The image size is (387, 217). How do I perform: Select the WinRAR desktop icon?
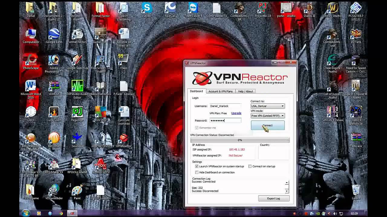(x=54, y=88)
